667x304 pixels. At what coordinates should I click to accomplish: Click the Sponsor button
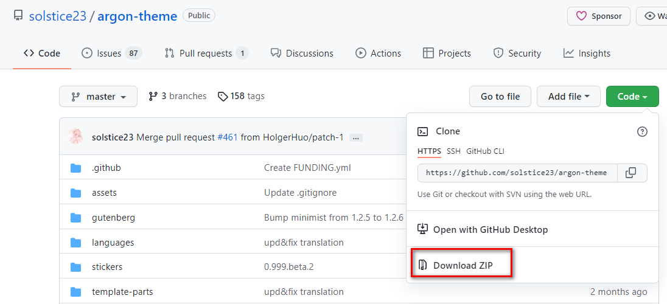coord(598,16)
